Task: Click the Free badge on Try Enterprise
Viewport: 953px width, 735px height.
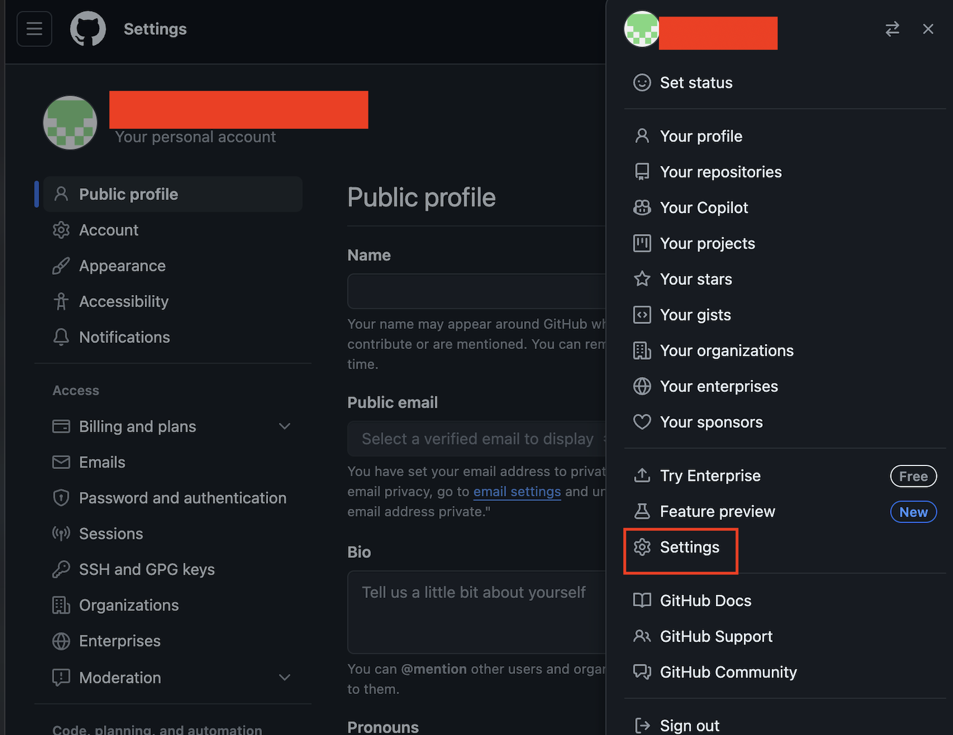Action: coord(913,476)
